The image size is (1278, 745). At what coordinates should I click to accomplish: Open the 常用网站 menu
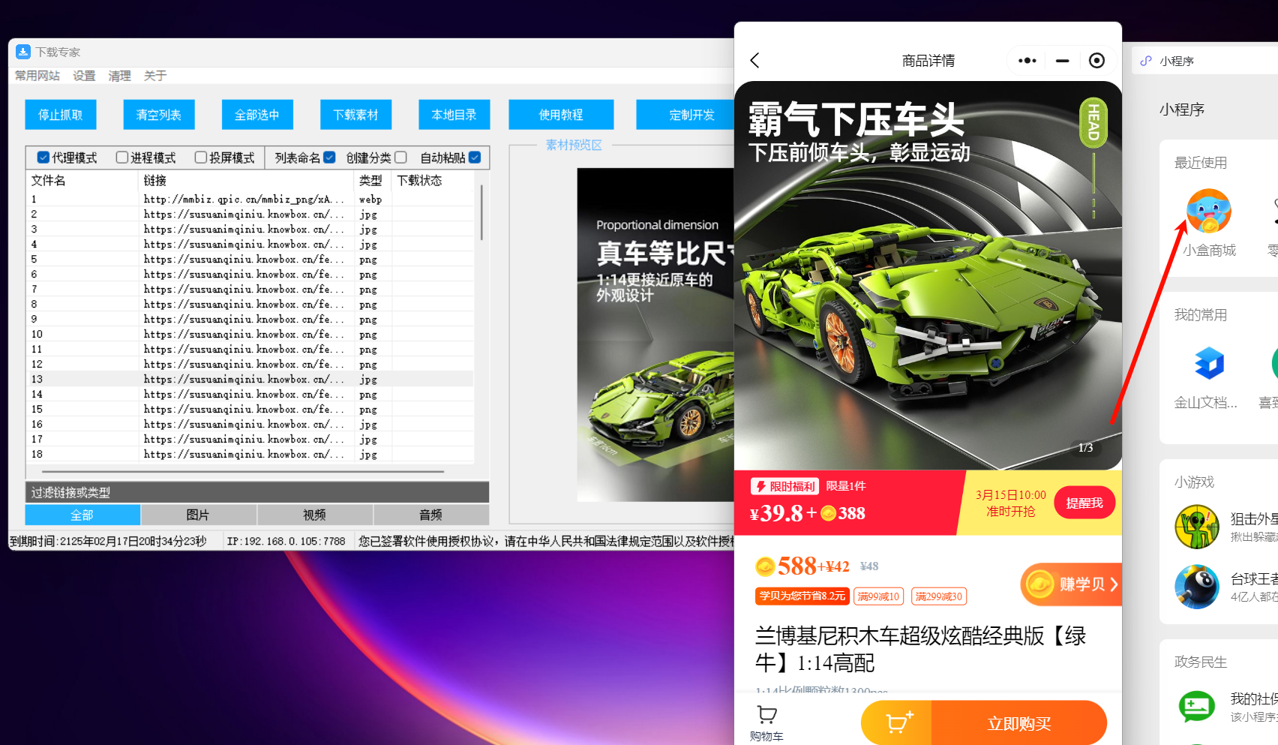pos(37,76)
